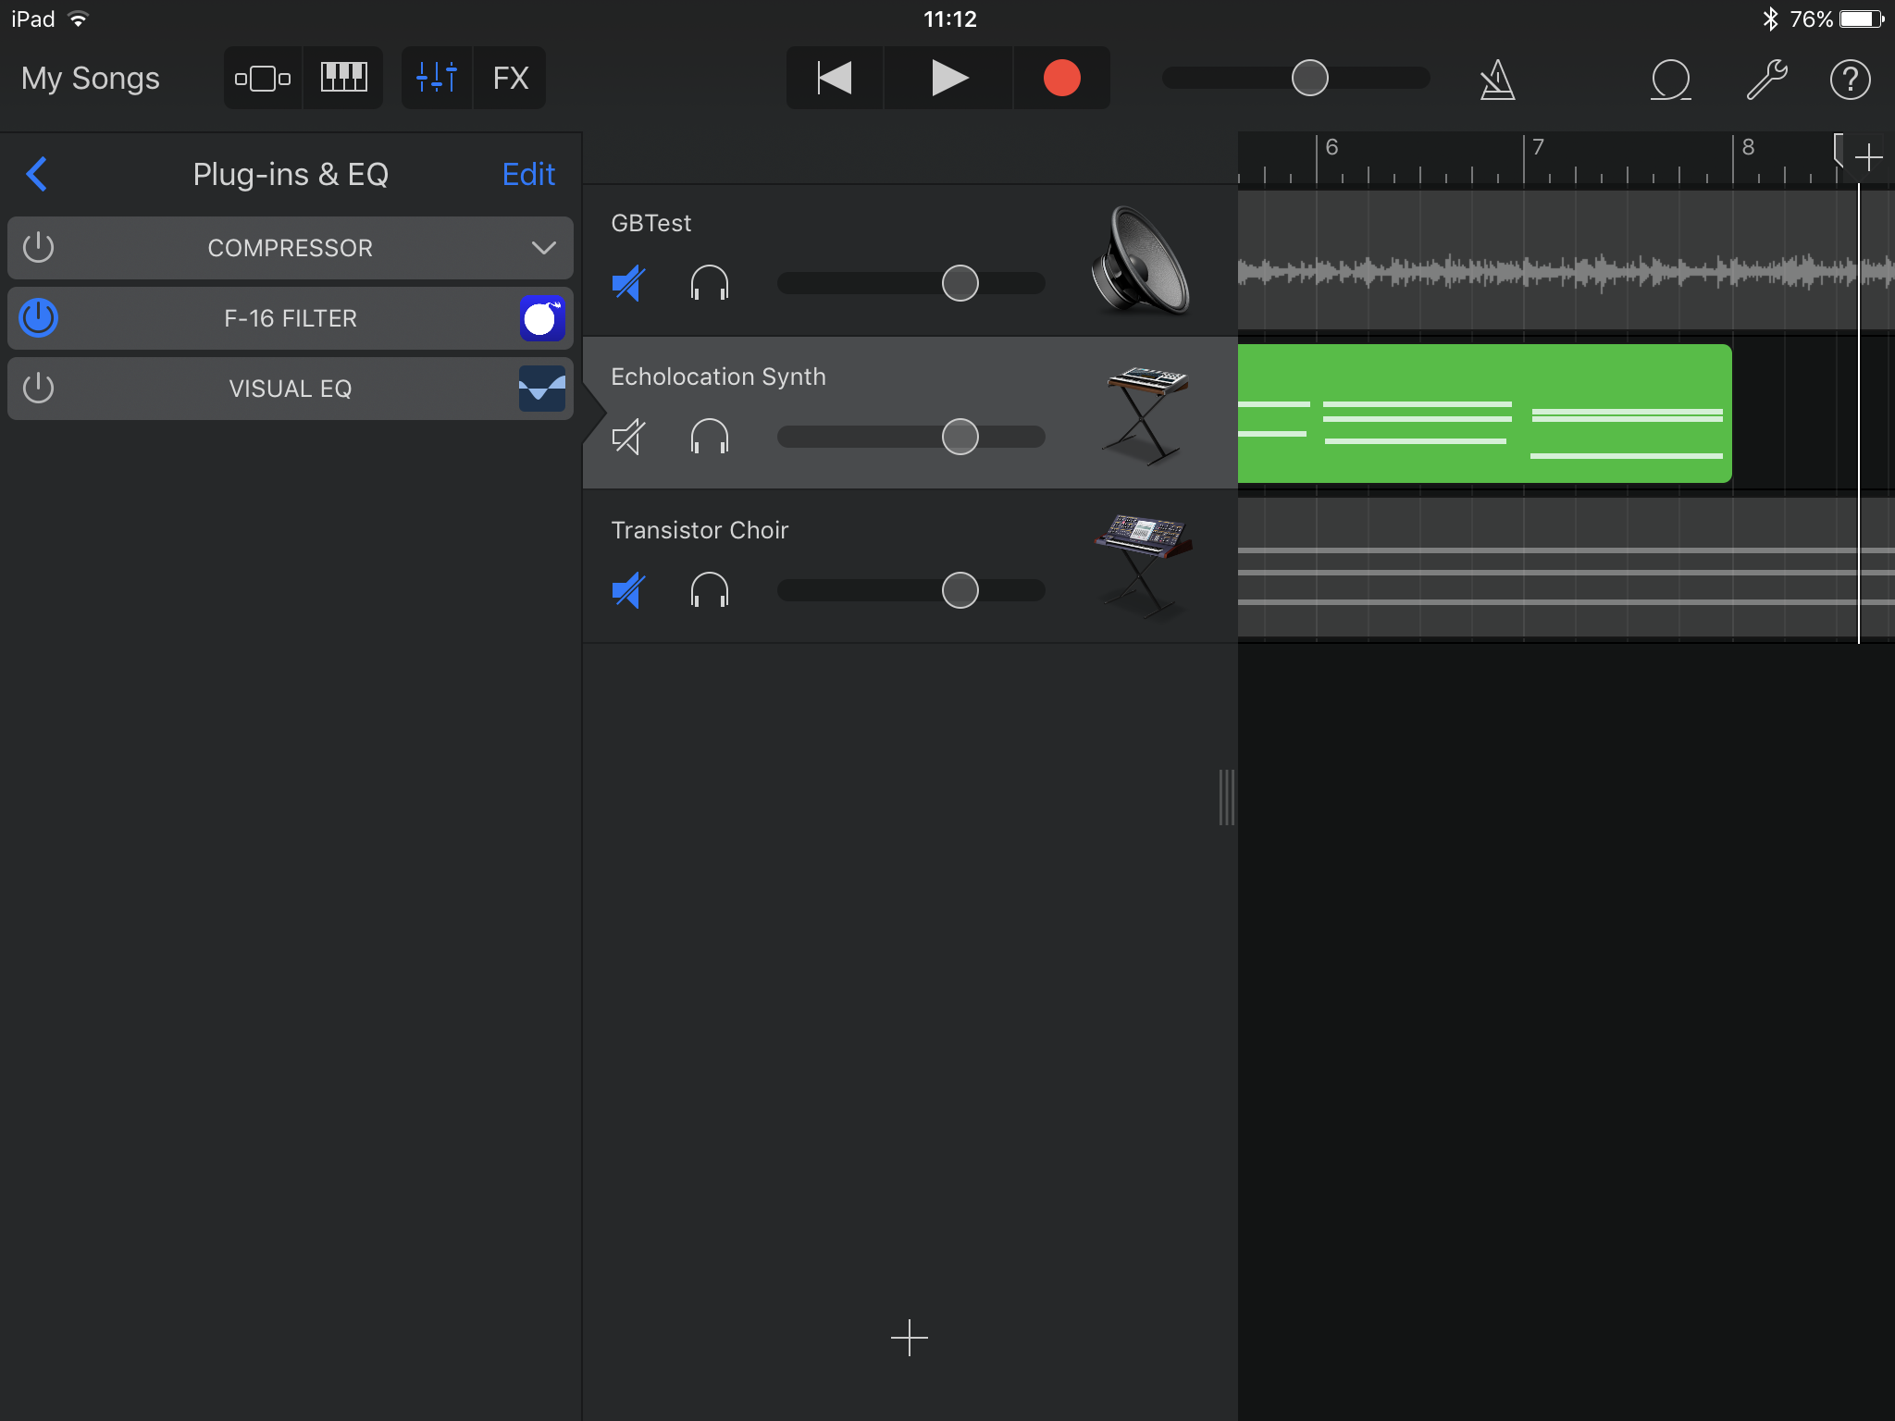The width and height of the screenshot is (1895, 1421).
Task: Tap the Wi-Fi status icon
Action: (79, 19)
